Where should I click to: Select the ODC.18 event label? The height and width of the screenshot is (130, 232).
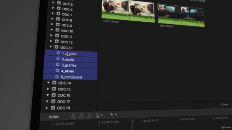(63, 108)
